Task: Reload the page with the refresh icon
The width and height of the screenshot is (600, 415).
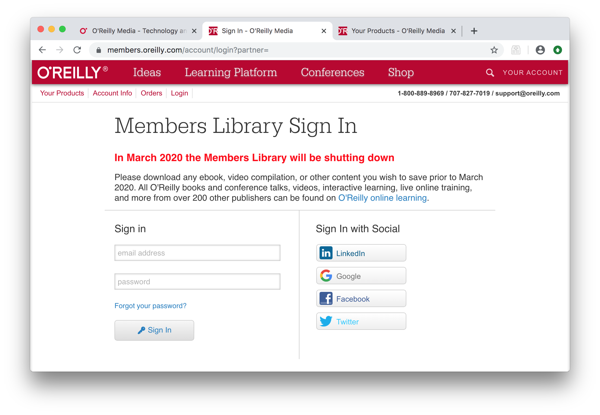Action: point(77,50)
